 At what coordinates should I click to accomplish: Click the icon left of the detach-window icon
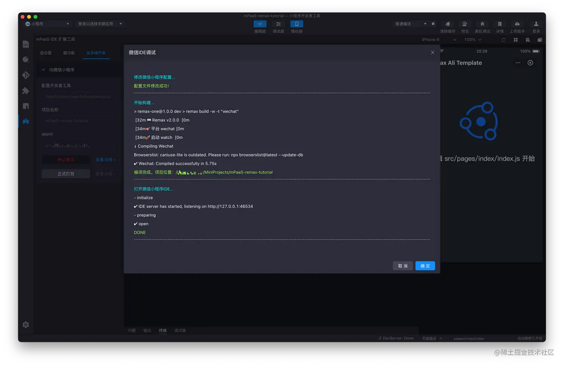528,40
